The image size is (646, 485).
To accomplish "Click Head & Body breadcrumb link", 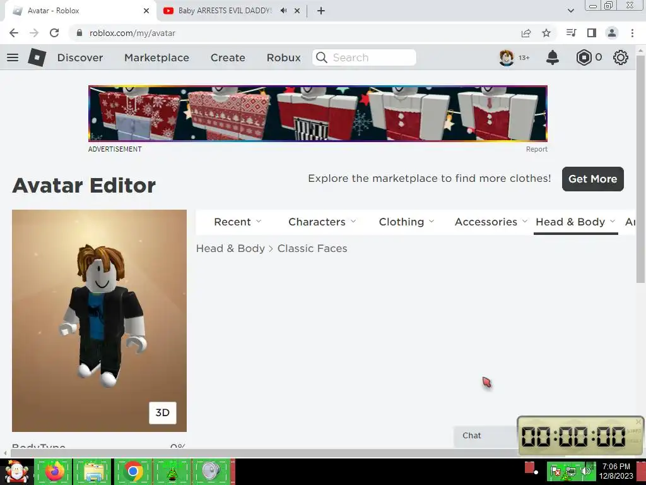I will [x=230, y=249].
